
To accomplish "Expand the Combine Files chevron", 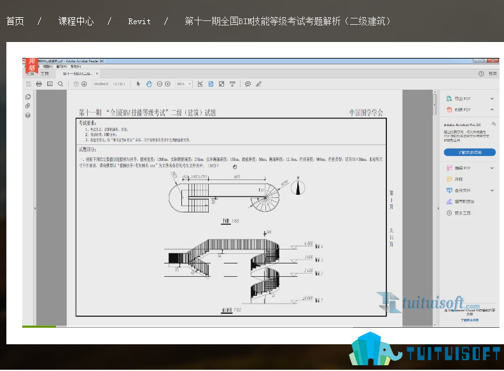I will (492, 190).
